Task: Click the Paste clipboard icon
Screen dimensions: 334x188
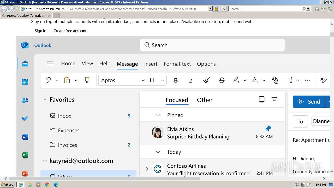Action: [x=67, y=80]
